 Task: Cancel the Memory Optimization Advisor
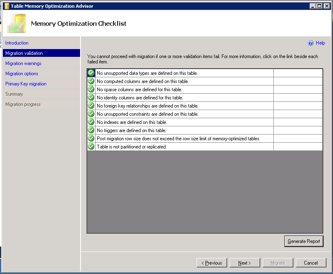pyautogui.click(x=311, y=263)
